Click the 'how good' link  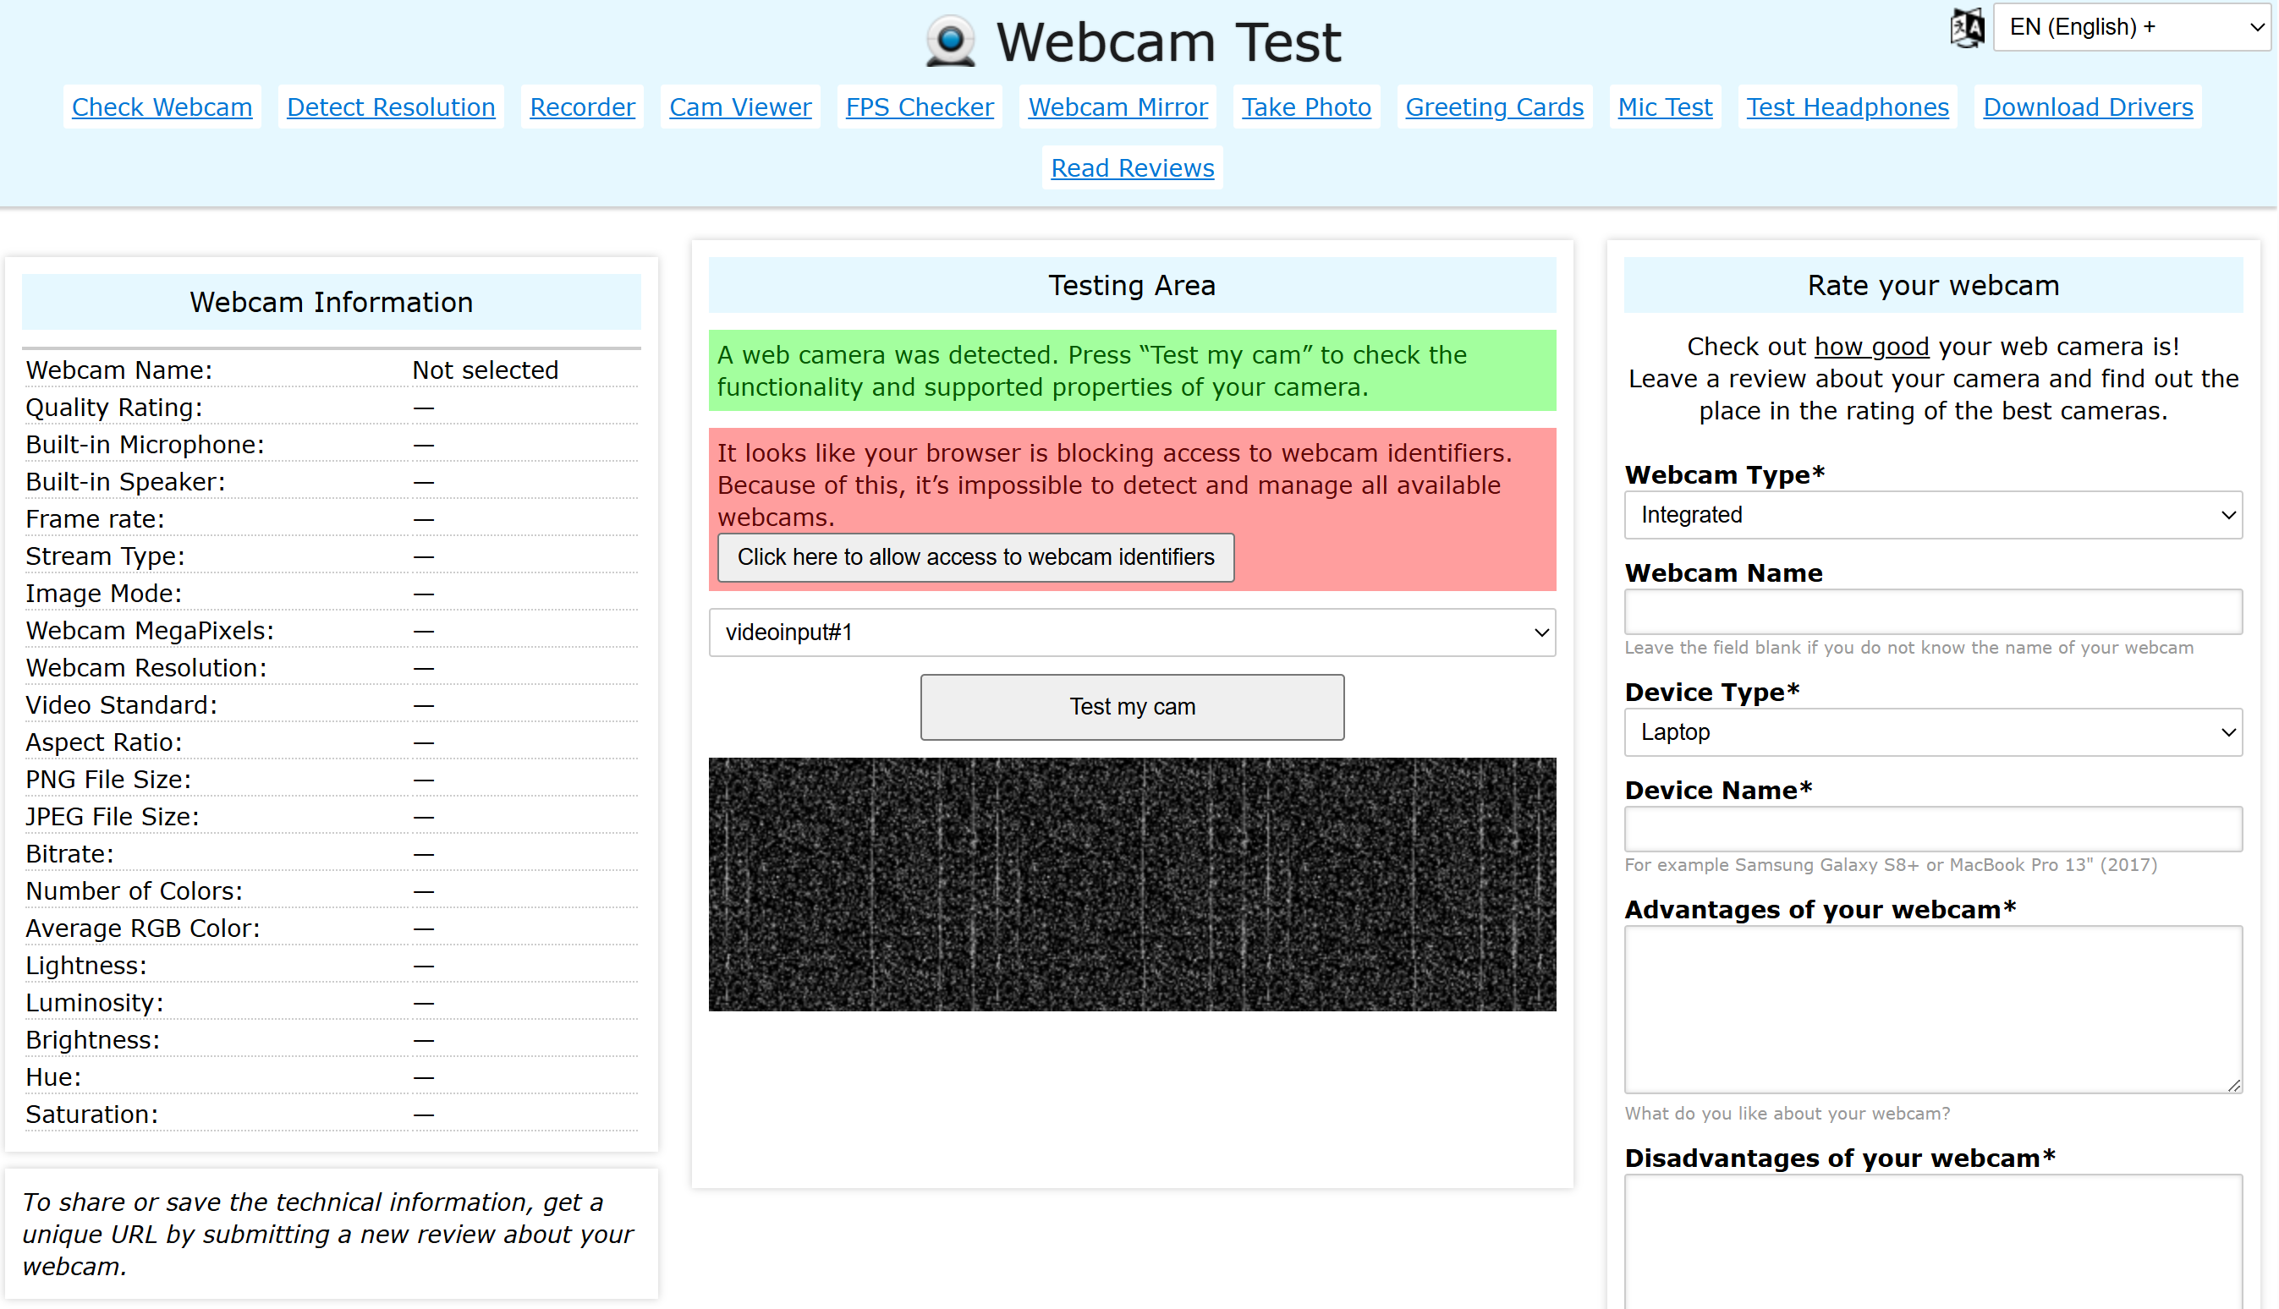(x=1870, y=346)
